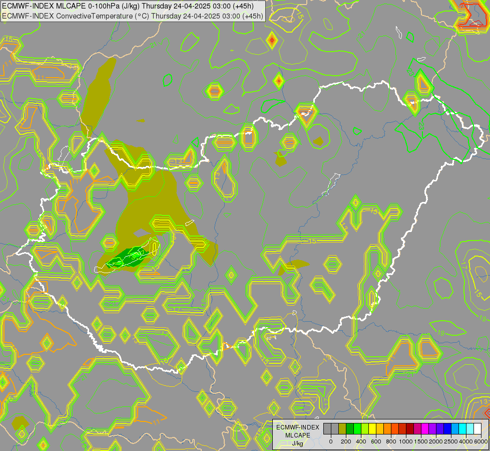Click the legend tick label 6000
The width and height of the screenshot is (490, 451).
pyautogui.click(x=481, y=441)
